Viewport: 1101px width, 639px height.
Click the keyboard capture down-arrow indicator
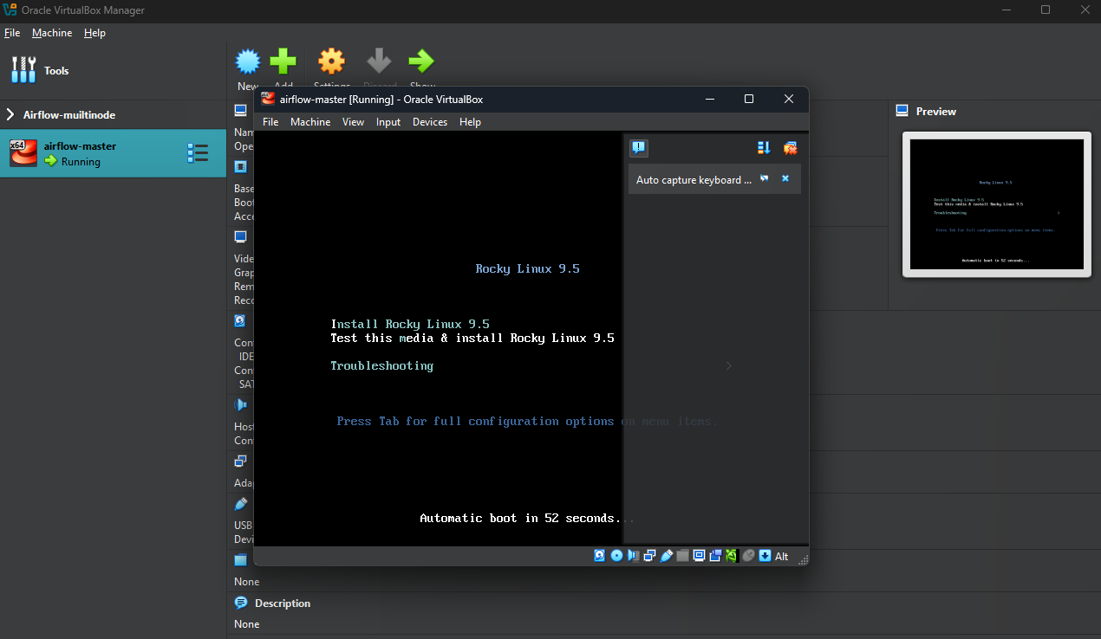click(765, 556)
